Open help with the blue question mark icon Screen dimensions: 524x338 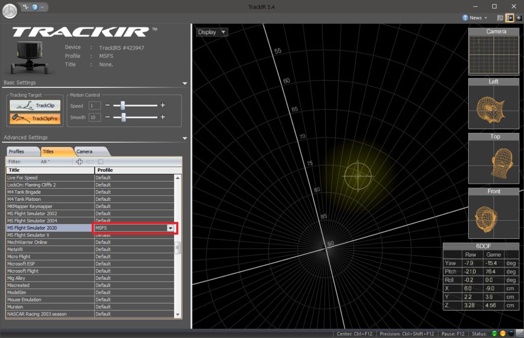35,7
